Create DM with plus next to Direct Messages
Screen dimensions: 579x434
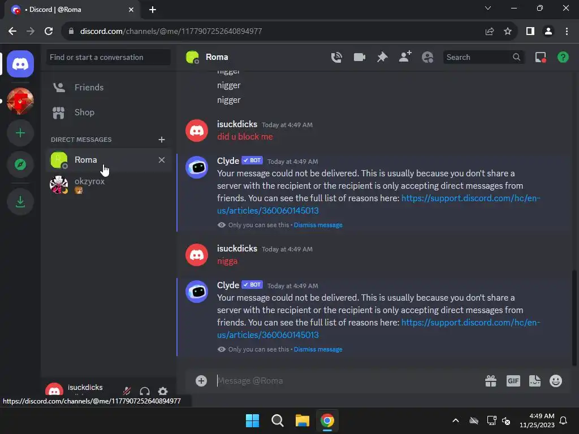(x=161, y=140)
